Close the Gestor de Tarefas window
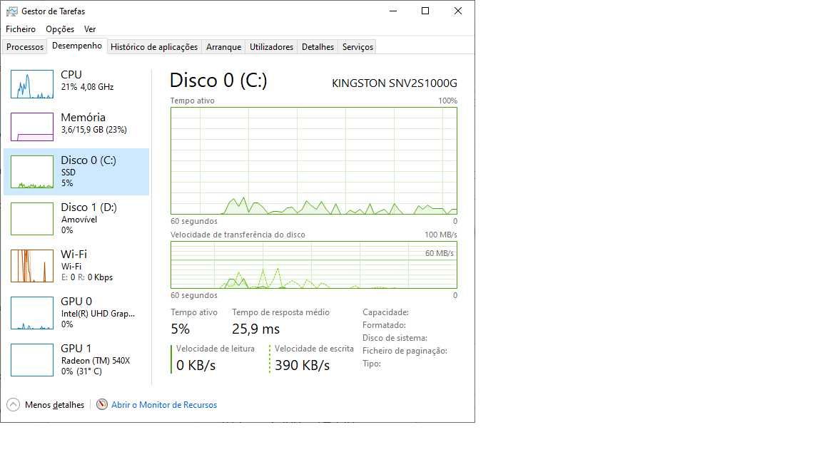This screenshot has height=462, width=822. pos(457,11)
